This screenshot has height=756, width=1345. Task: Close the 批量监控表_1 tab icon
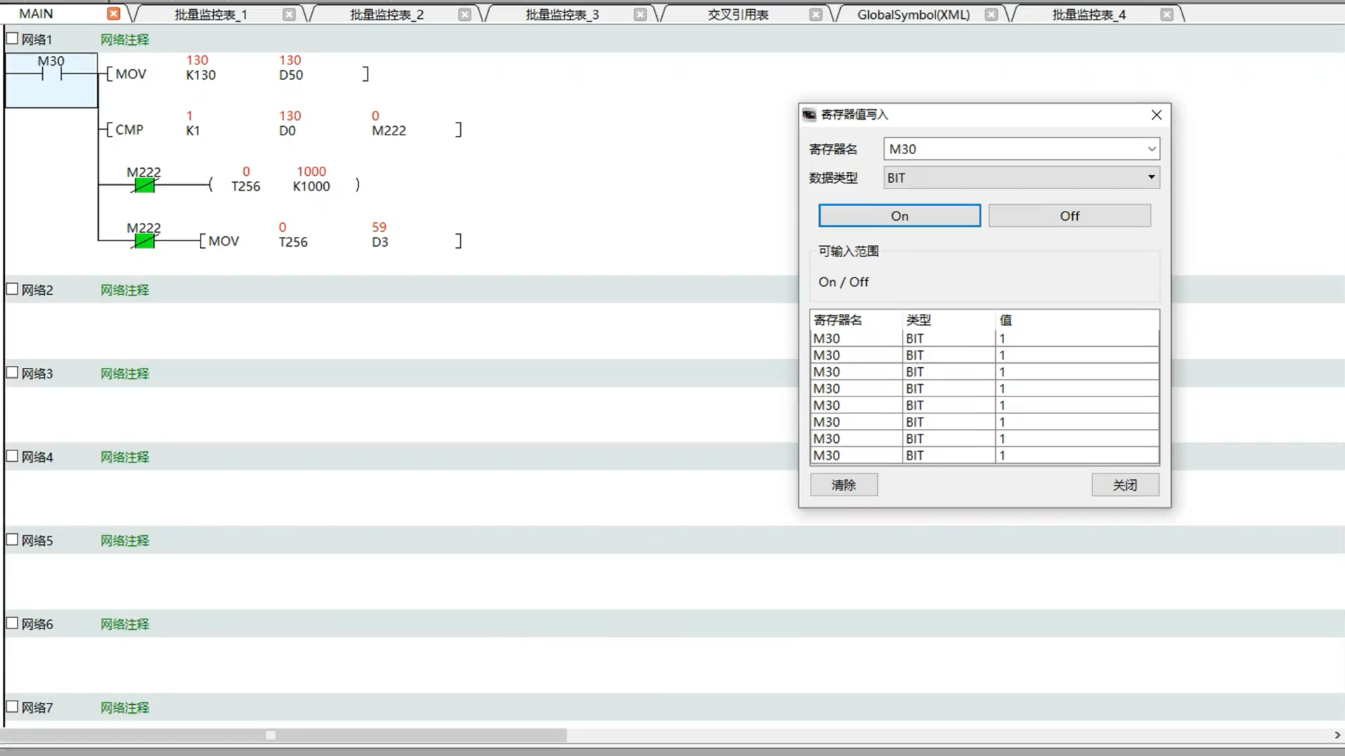point(289,15)
